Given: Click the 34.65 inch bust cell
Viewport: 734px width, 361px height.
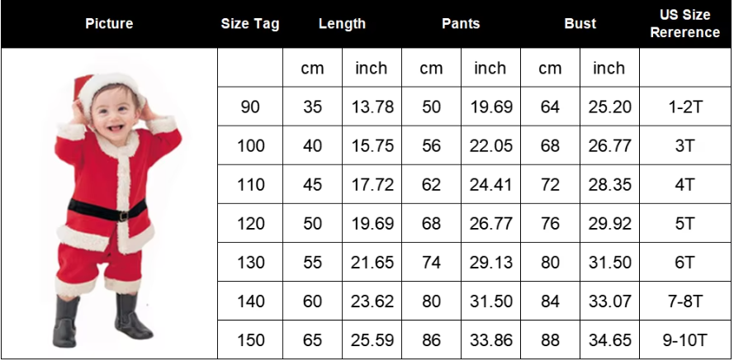Looking at the screenshot, I should 610,340.
